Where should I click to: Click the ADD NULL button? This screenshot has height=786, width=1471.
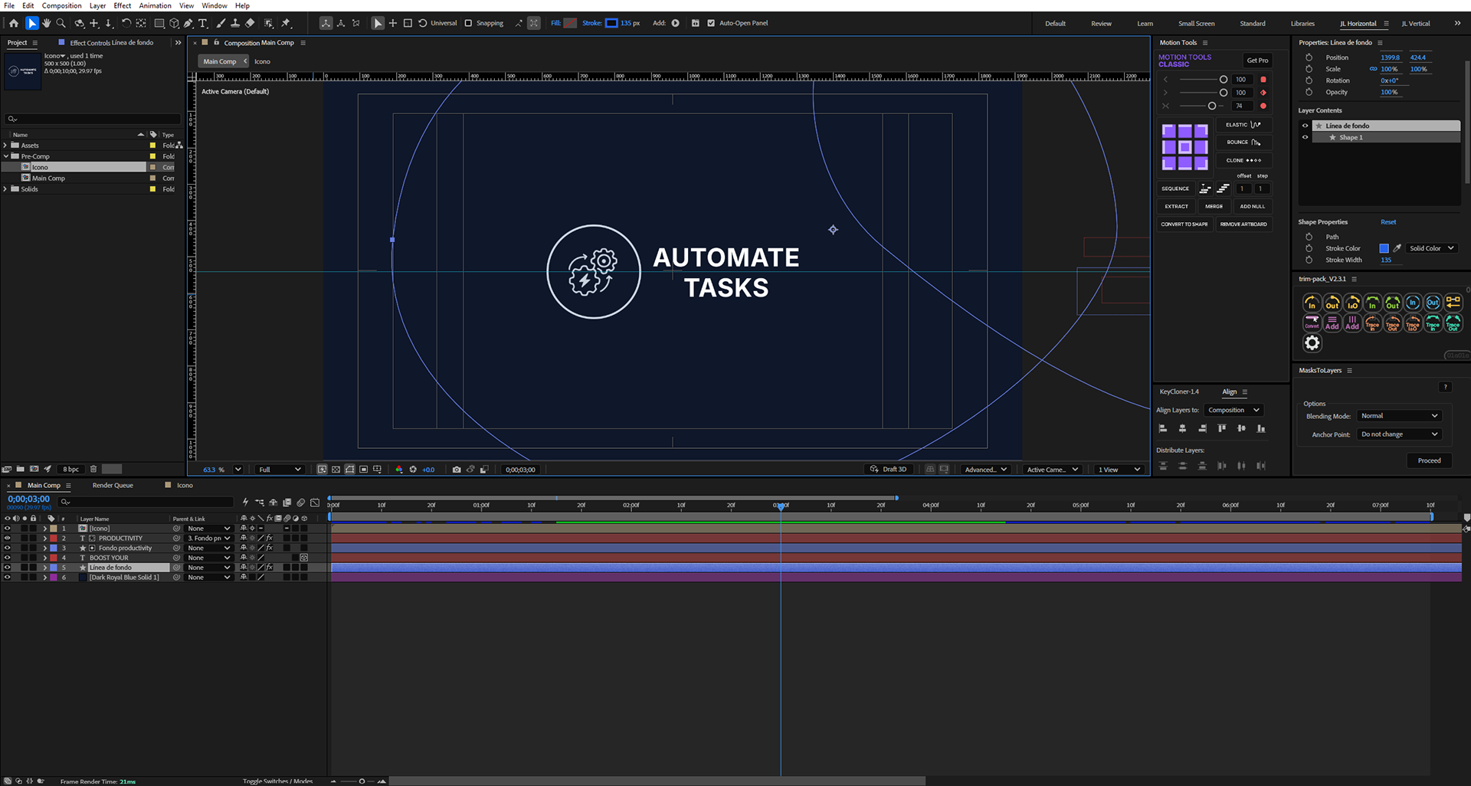click(x=1253, y=206)
